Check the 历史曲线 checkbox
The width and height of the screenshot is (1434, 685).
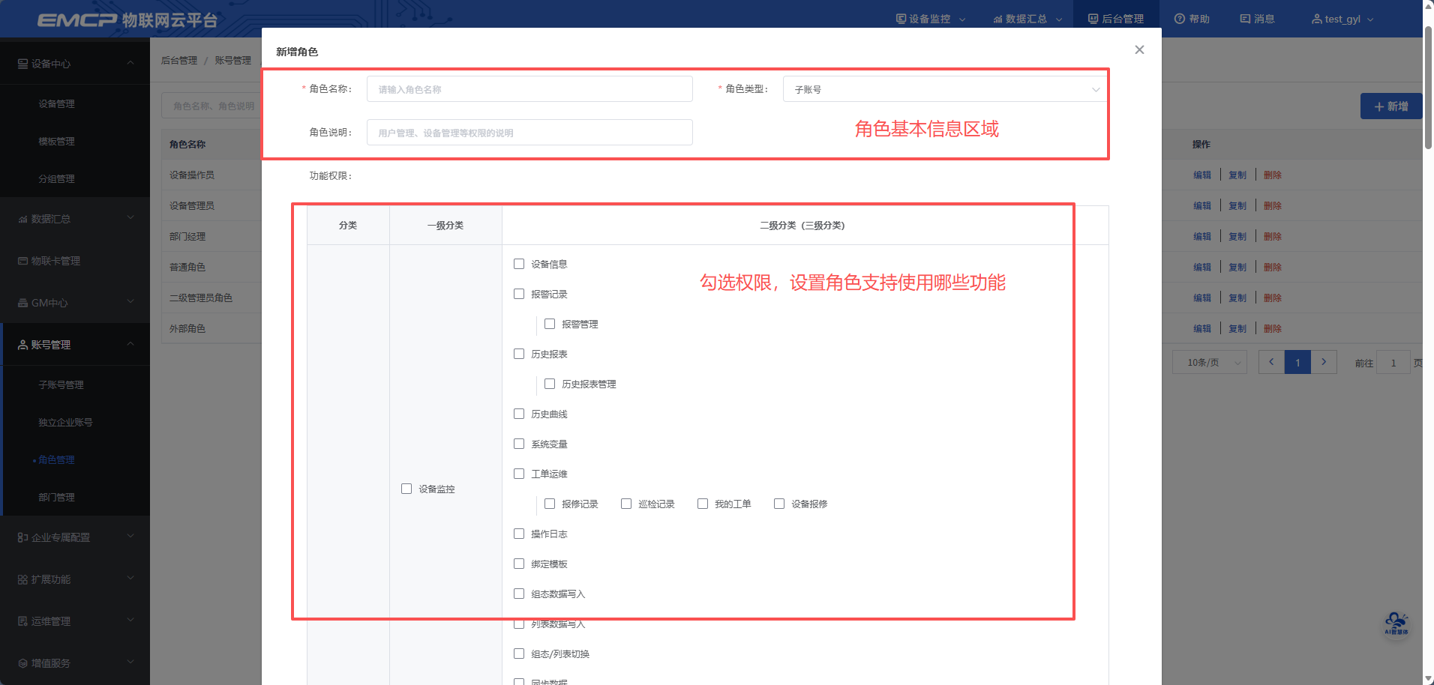[519, 414]
